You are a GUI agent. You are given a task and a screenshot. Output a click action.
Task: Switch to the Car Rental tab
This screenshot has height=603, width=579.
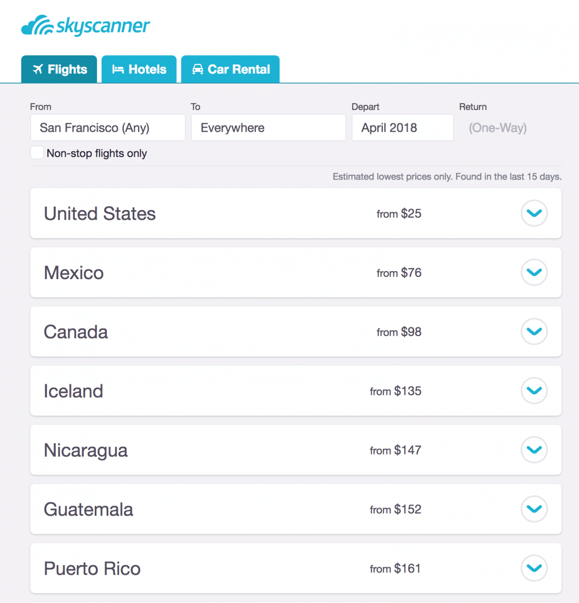231,69
